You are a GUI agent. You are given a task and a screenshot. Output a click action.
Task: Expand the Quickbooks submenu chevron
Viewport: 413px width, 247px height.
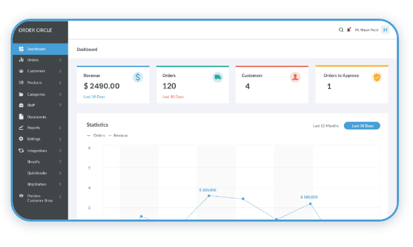point(60,173)
